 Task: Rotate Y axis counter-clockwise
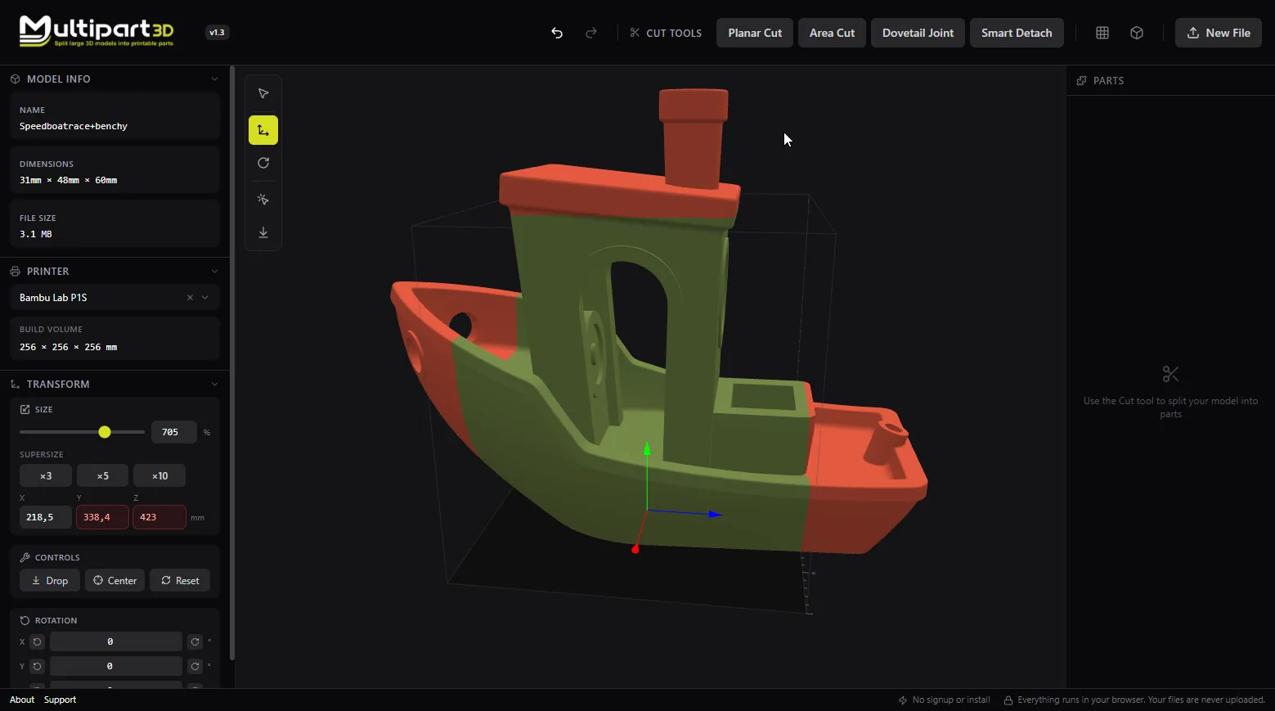[x=37, y=666]
